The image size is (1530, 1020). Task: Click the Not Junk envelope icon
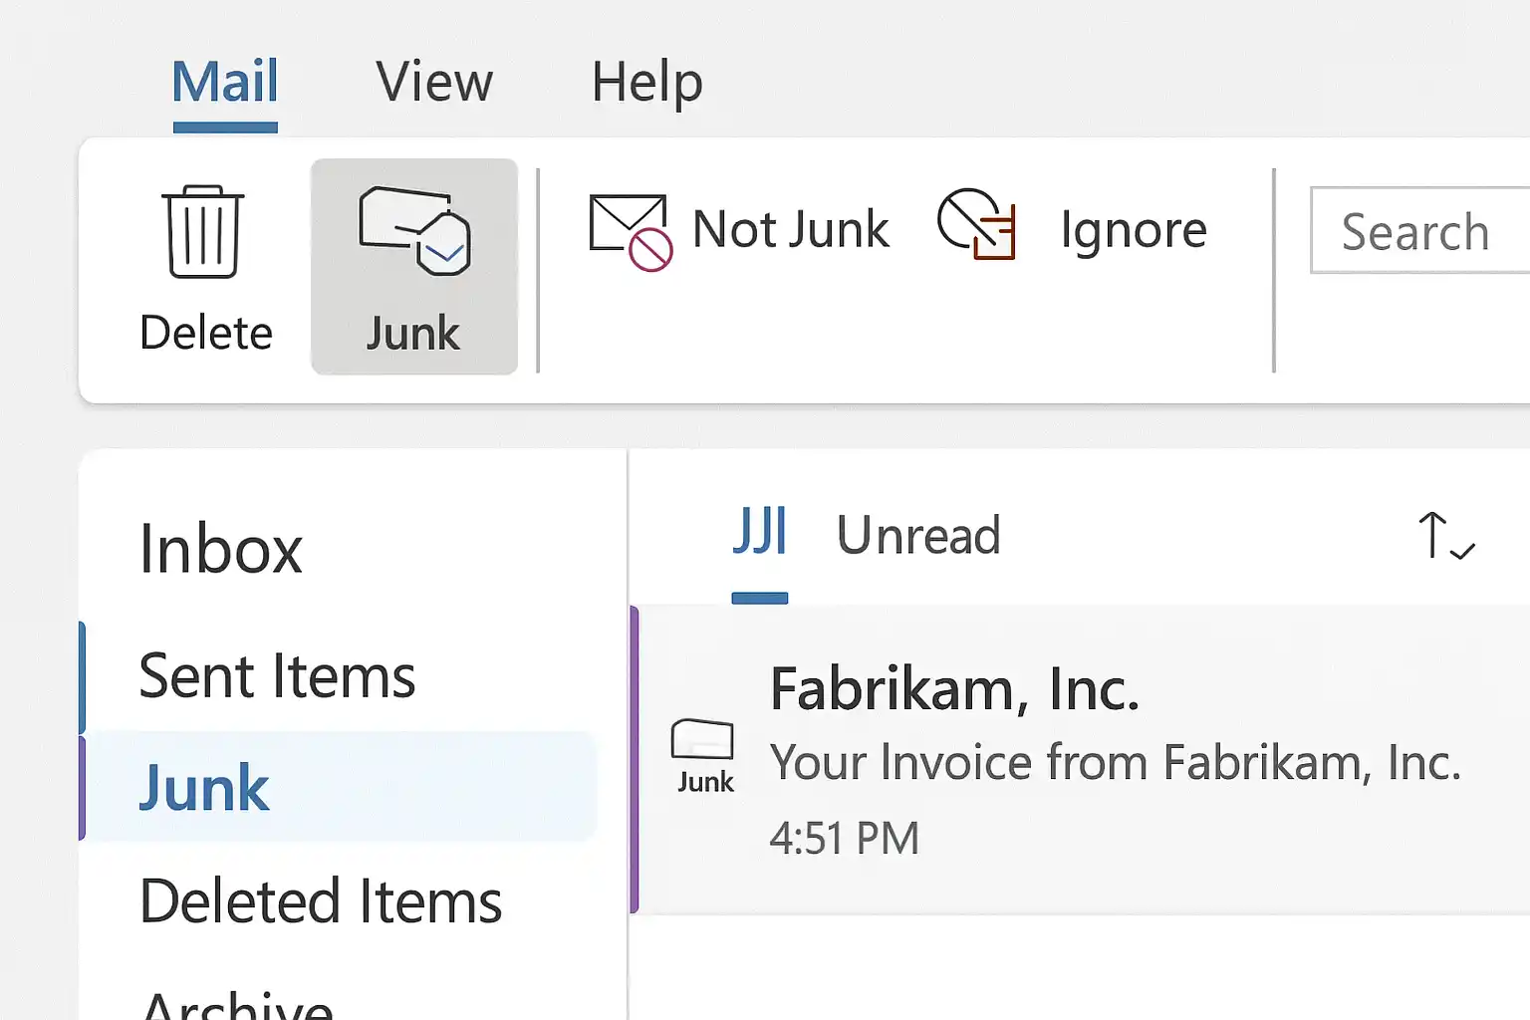click(x=628, y=227)
